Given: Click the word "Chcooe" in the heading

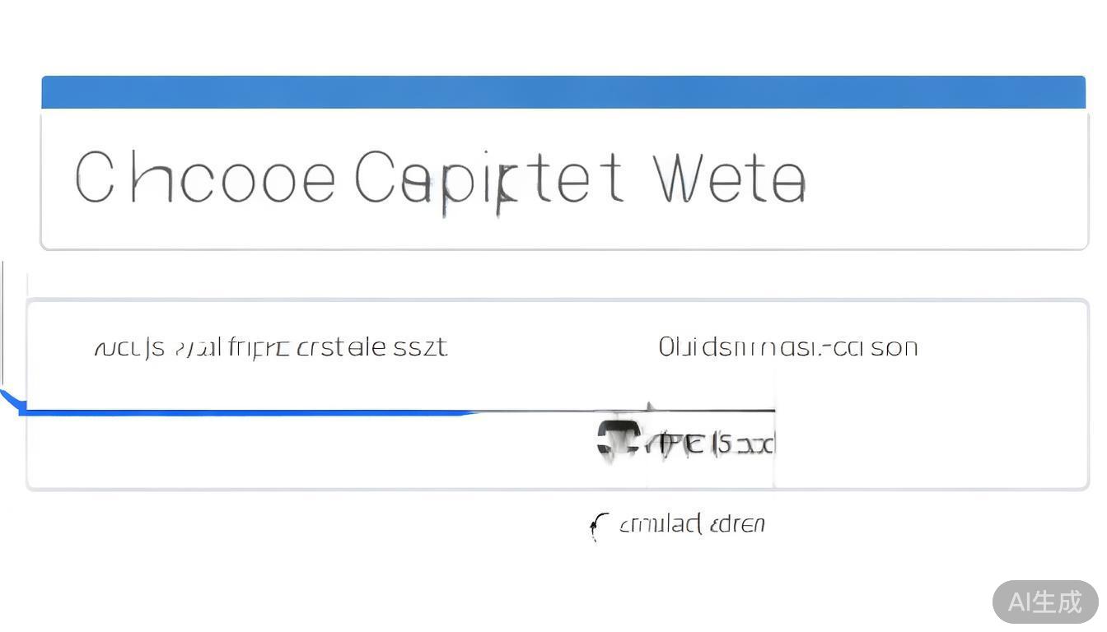Looking at the screenshot, I should [205, 178].
